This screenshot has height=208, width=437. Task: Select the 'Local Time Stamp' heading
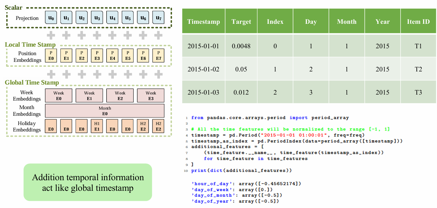pos(30,45)
